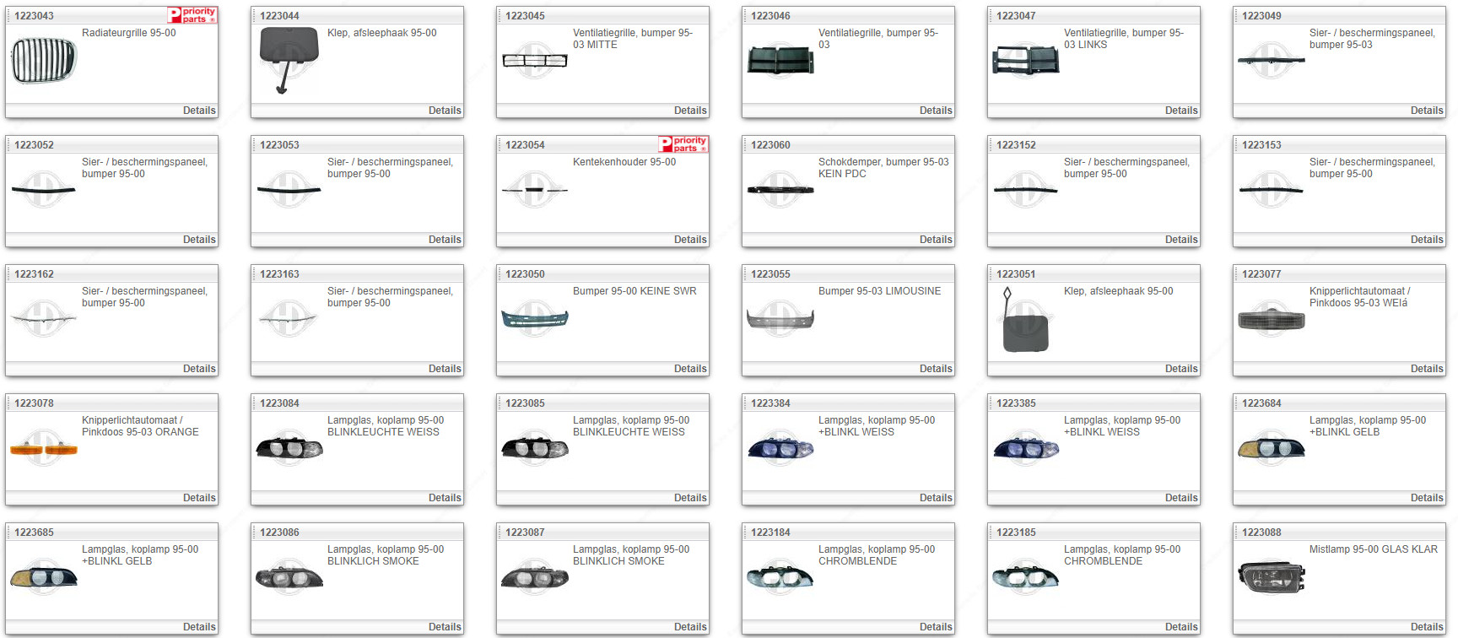1458x638 pixels.
Task: View Details of part 1223047
Action: [x=1181, y=111]
